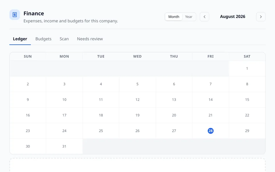Click the THU column header
The height and width of the screenshot is (172, 275).
[x=174, y=56]
